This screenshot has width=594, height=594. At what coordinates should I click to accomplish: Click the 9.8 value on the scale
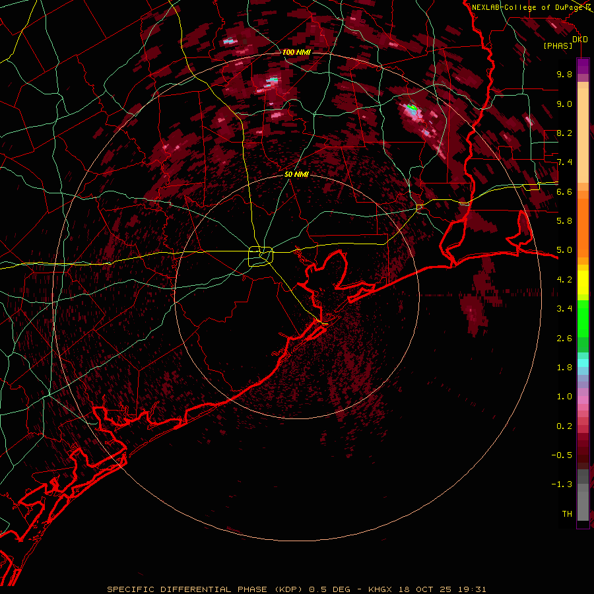coord(564,74)
